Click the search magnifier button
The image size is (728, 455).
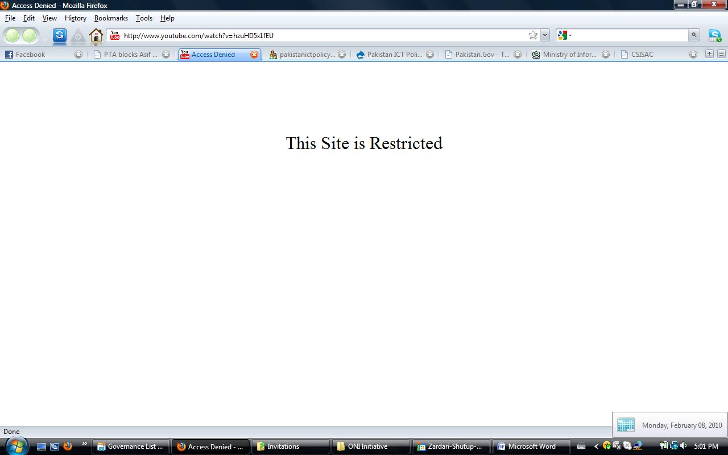pos(694,35)
